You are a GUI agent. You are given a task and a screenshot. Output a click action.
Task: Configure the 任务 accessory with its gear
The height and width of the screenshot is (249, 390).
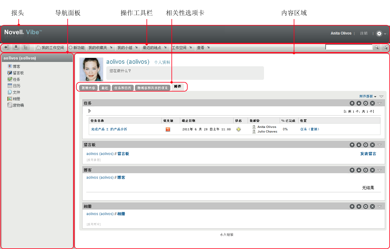coord(366,103)
